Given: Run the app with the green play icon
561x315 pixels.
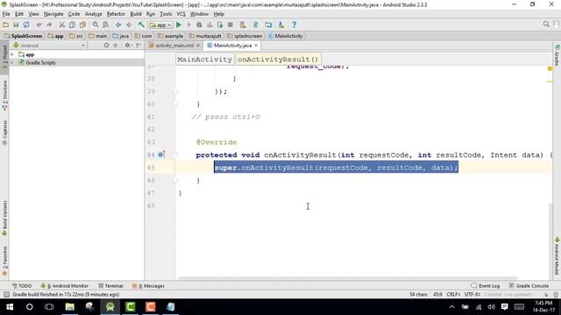Looking at the screenshot, I should 179,24.
